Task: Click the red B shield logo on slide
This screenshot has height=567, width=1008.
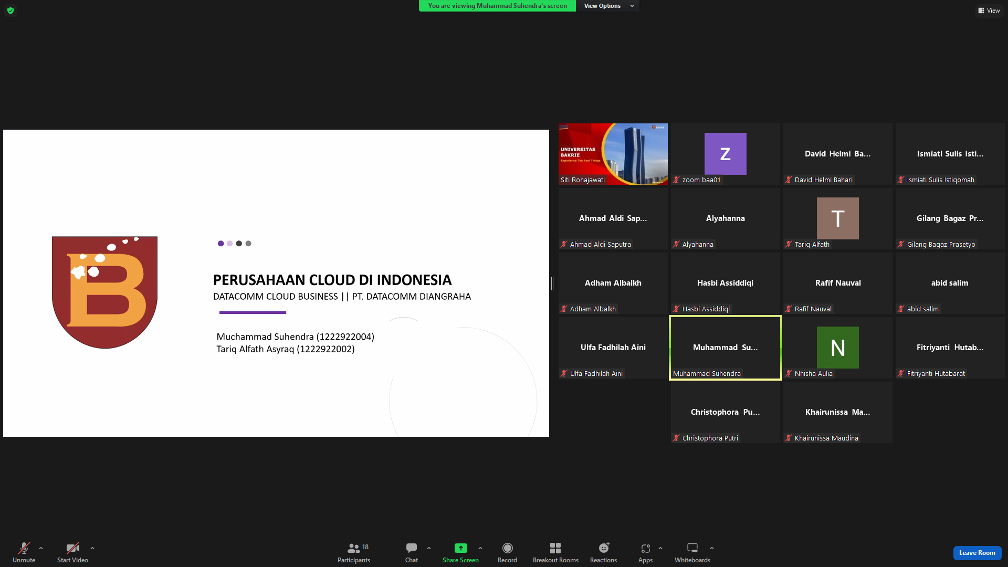Action: pyautogui.click(x=104, y=292)
